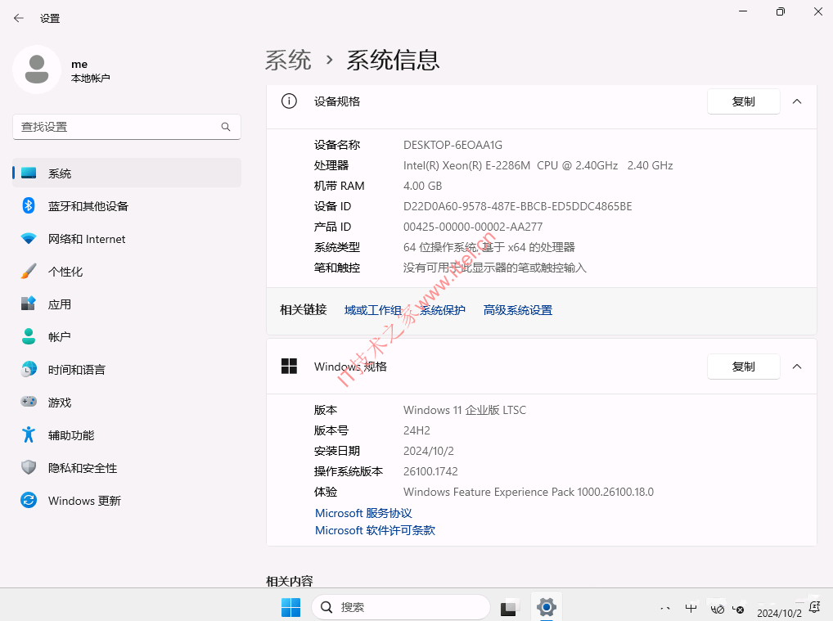This screenshot has width=833, height=621.
Task: Click the edition value Windows 11 企业版 LTSC
Action: point(465,410)
